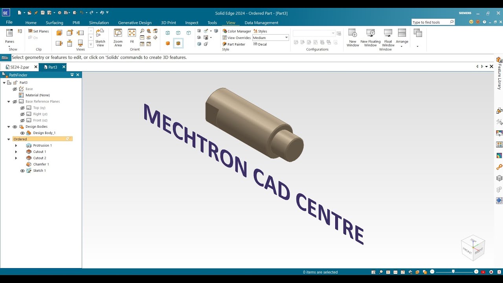Click the orientation view cube
503x283 pixels.
point(473,248)
